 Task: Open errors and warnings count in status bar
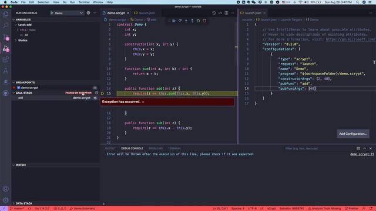click(60, 209)
